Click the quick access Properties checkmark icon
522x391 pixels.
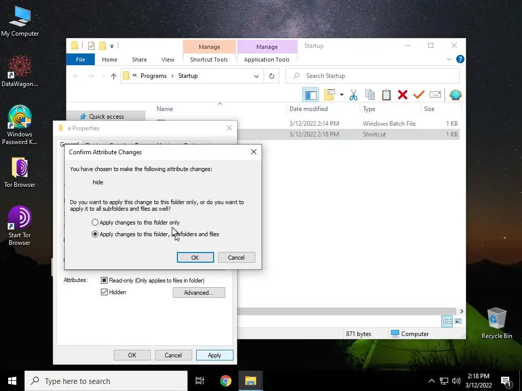(x=91, y=46)
